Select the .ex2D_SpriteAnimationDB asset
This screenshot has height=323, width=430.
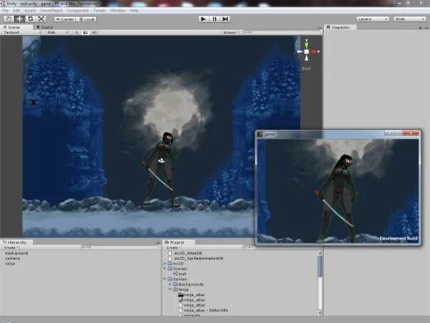point(196,258)
